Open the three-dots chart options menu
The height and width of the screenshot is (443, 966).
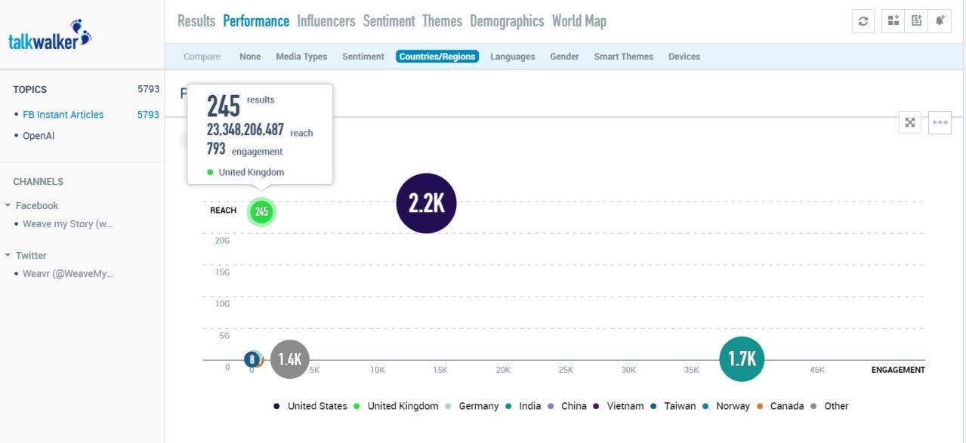pos(940,122)
